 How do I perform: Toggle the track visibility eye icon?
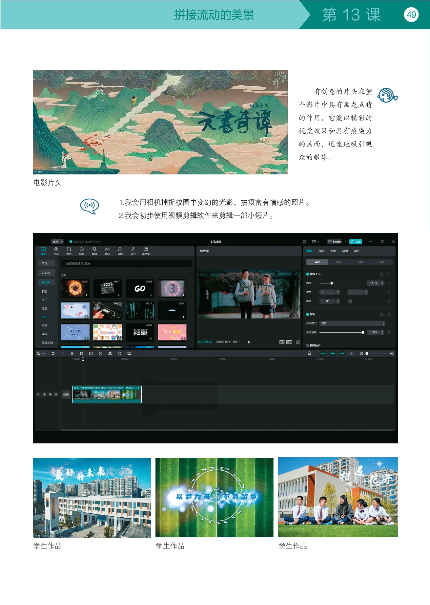[x=50, y=394]
